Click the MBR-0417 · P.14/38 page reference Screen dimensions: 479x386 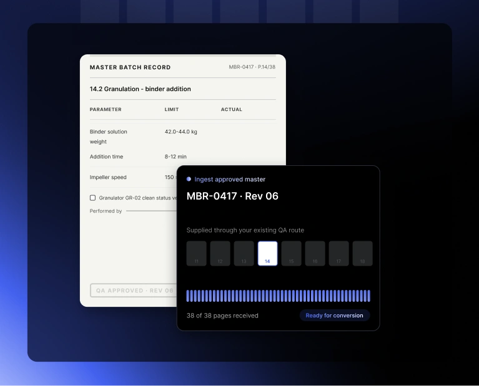252,67
